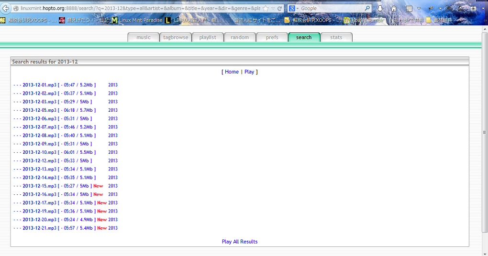The height and width of the screenshot is (256, 488).
Task: Open 2013-12-20.mp3 file link
Action: point(40,219)
